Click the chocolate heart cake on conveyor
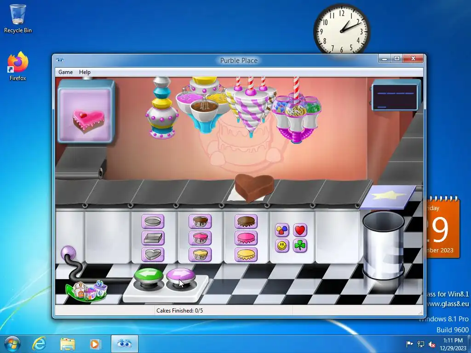The image size is (471, 353). click(x=254, y=187)
